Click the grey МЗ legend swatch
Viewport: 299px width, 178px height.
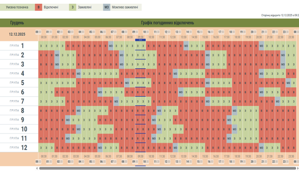(107, 7)
